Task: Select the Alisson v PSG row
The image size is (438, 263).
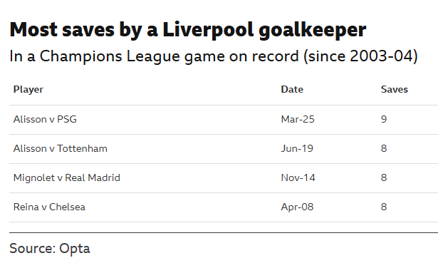Action: pyautogui.click(x=224, y=120)
